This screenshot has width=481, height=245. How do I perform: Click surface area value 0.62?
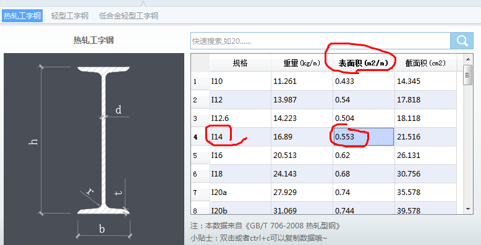tap(364, 156)
